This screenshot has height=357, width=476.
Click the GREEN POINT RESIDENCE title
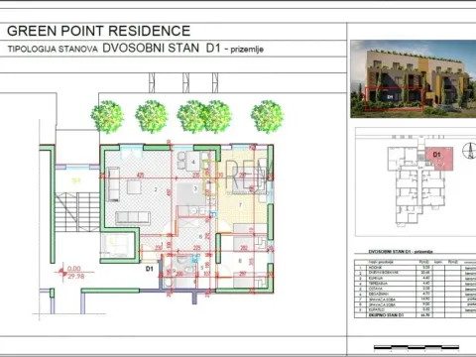[98, 31]
